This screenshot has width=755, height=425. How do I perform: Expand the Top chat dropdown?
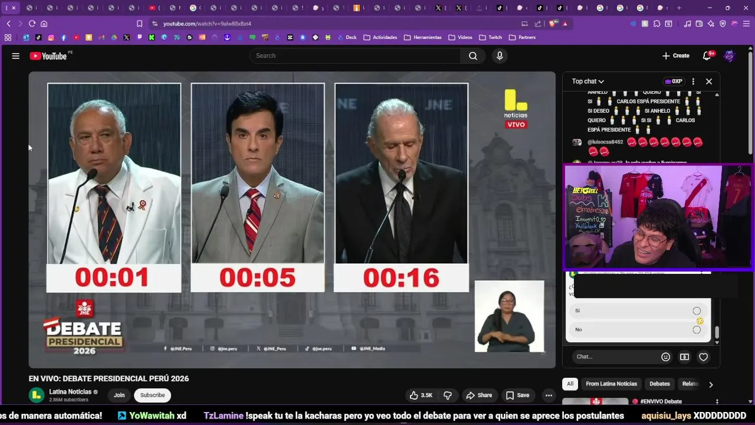587,81
